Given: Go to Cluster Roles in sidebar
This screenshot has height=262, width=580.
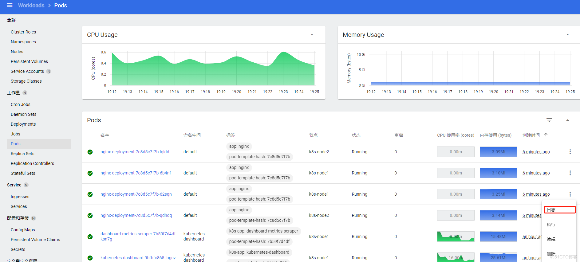Looking at the screenshot, I should (x=23, y=32).
